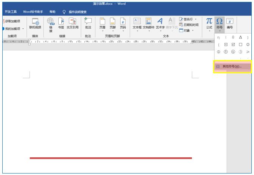Click the 演示效果.docx - Word title text
Screen dimensions: 254x175
[109, 4]
